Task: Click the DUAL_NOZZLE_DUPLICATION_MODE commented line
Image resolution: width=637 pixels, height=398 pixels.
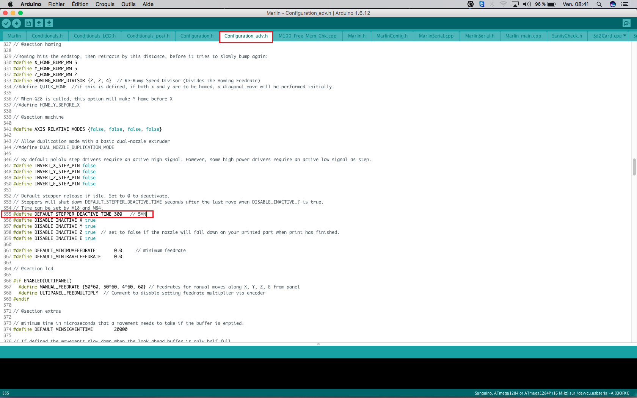Action: (64, 147)
